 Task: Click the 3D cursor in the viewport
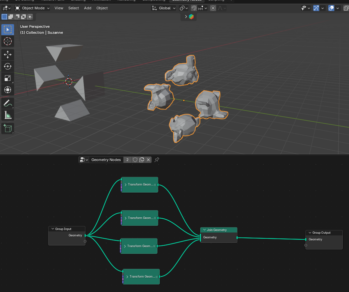pyautogui.click(x=69, y=81)
